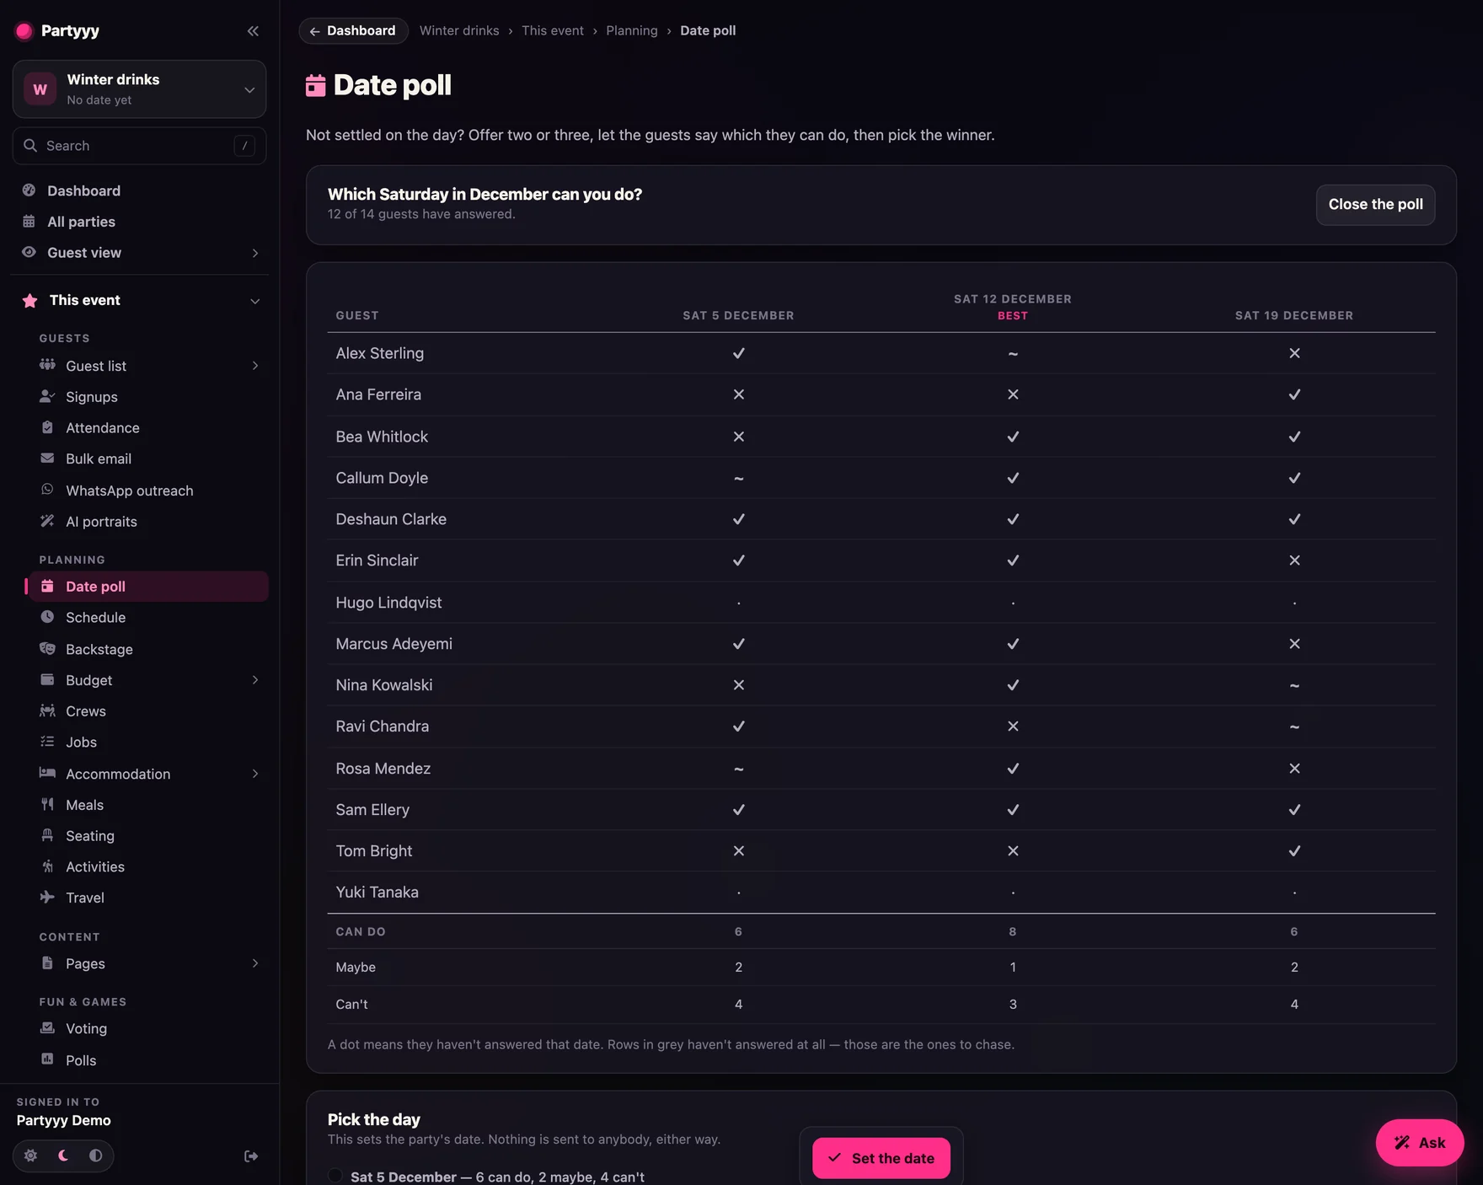The image size is (1483, 1185).
Task: Click the All parties calendar icon
Action: [29, 222]
